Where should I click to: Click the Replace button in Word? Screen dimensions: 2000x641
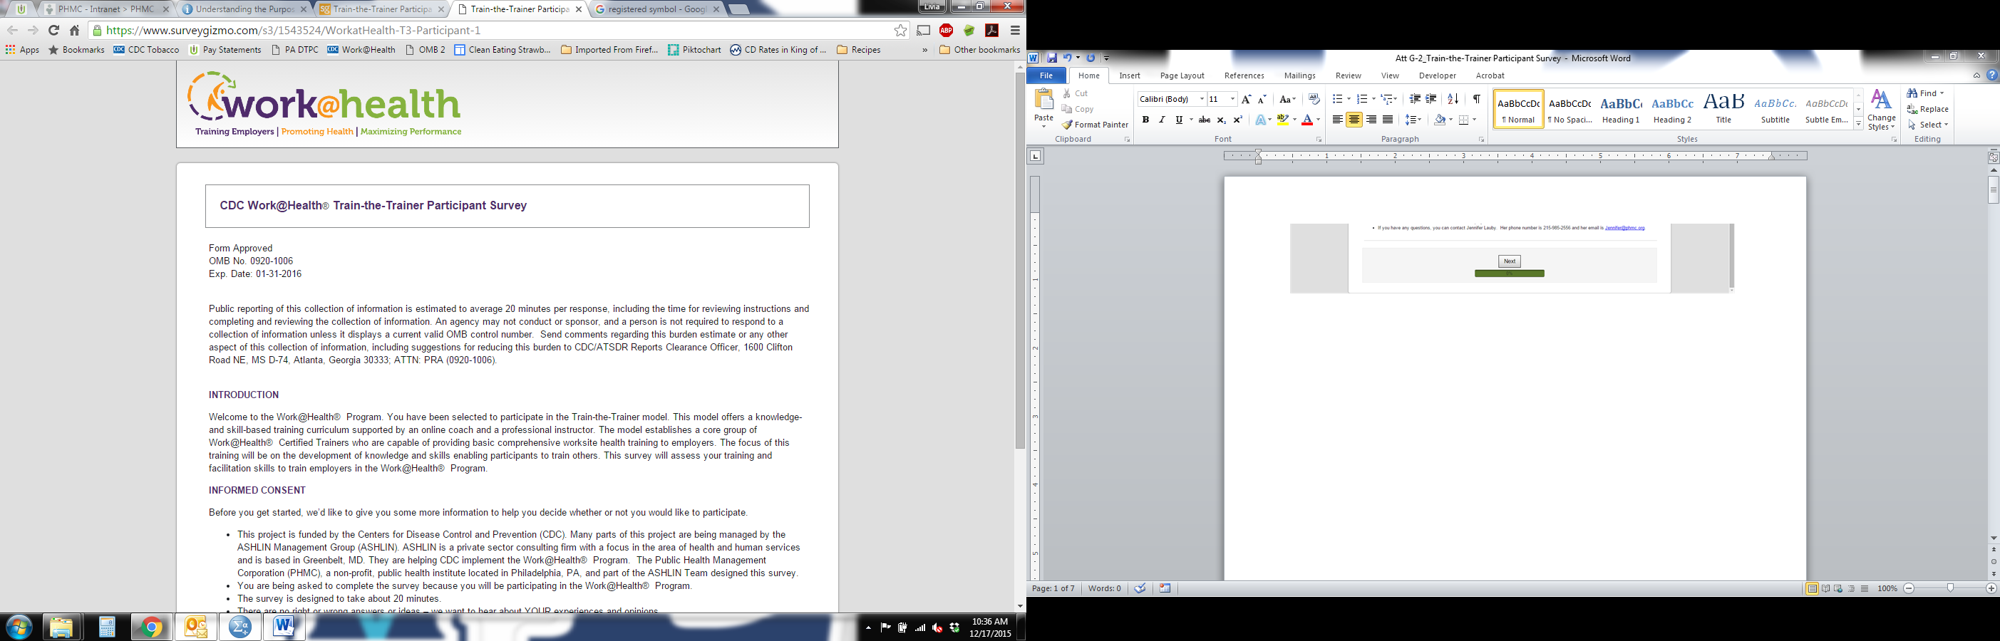point(1927,110)
